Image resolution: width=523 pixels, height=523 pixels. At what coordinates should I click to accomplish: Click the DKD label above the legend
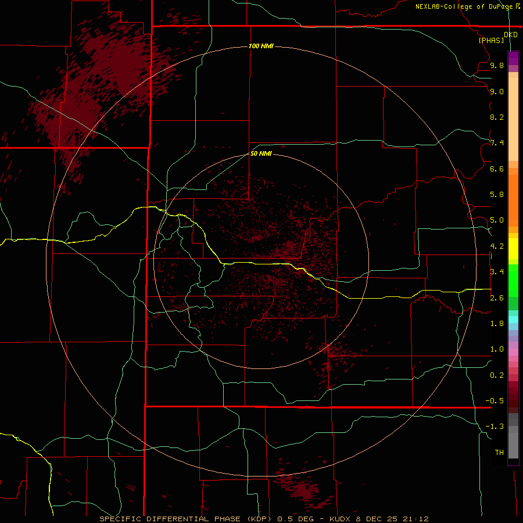pyautogui.click(x=511, y=35)
